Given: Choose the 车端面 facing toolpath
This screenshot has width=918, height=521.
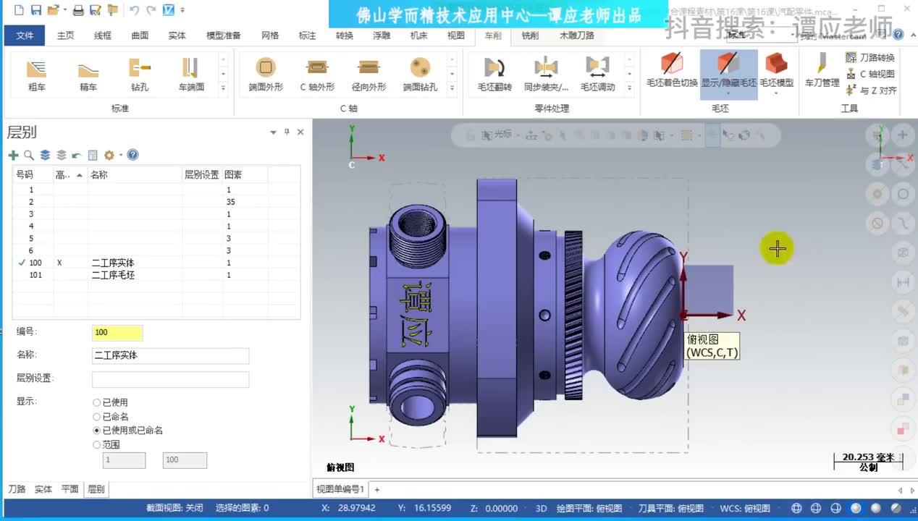Looking at the screenshot, I should [191, 75].
